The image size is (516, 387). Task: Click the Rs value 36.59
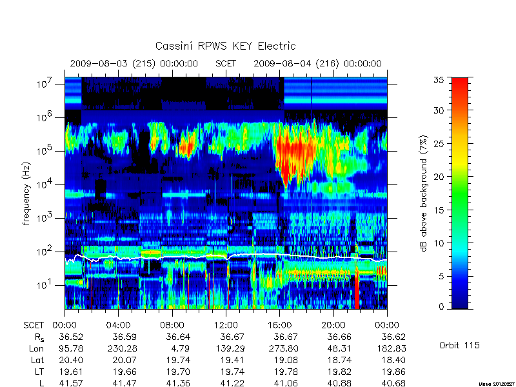coord(124,337)
